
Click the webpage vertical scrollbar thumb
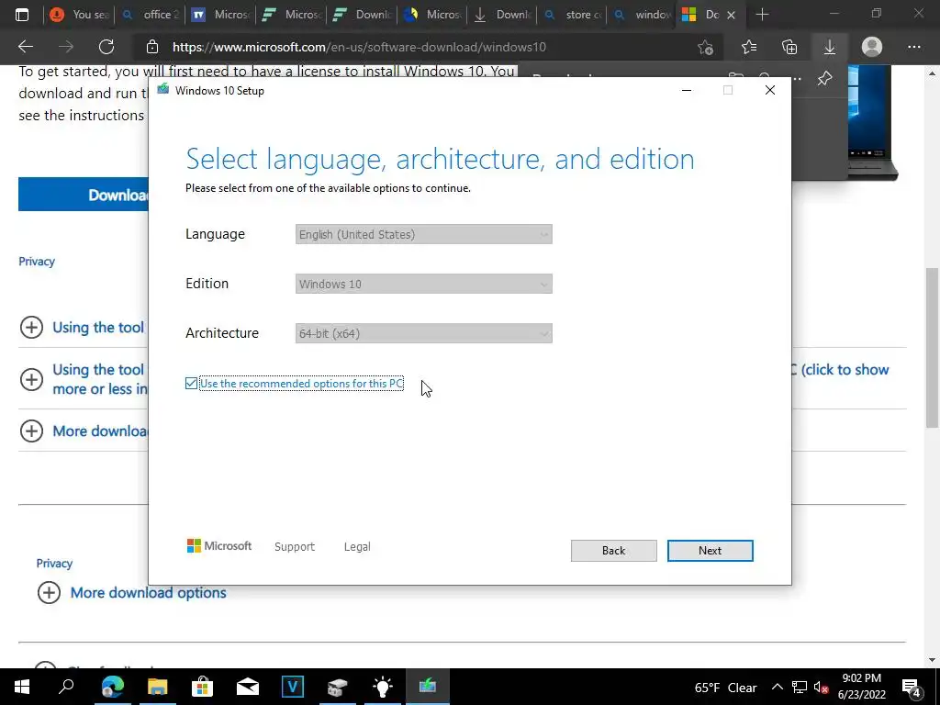click(933, 348)
